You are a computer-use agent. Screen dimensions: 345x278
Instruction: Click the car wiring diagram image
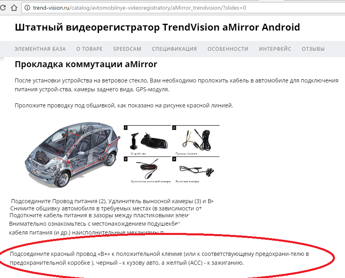(x=72, y=154)
